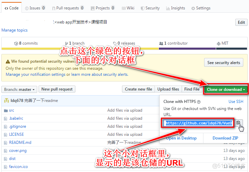Click Upload files button

click(168, 89)
